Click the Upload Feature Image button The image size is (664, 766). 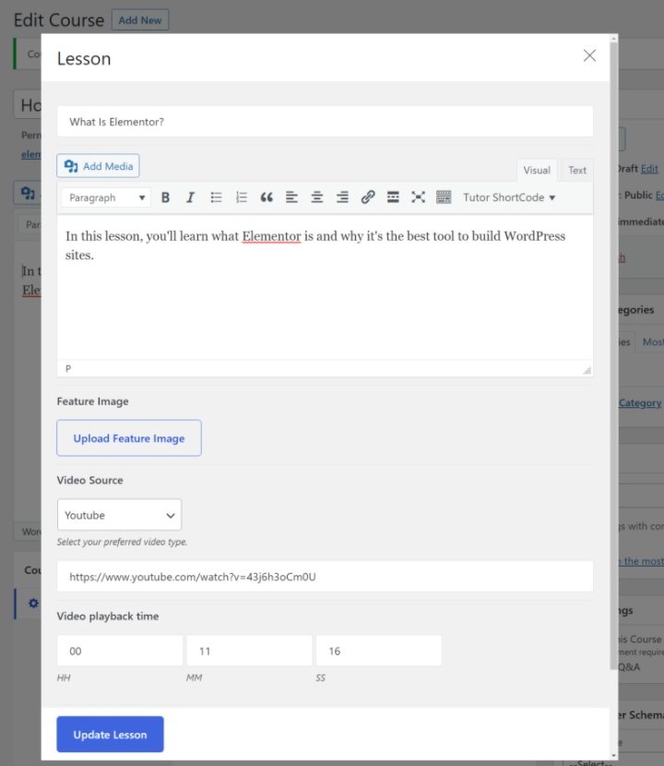[129, 438]
